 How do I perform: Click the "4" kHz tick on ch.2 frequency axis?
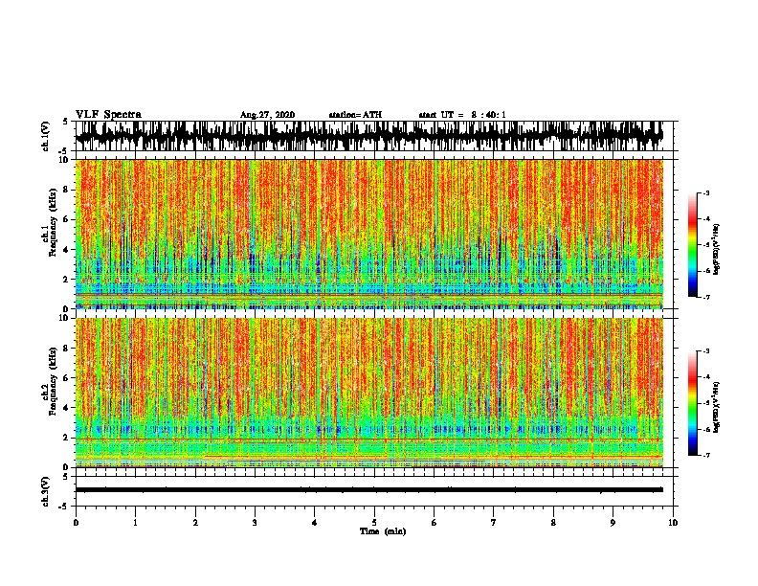point(66,408)
